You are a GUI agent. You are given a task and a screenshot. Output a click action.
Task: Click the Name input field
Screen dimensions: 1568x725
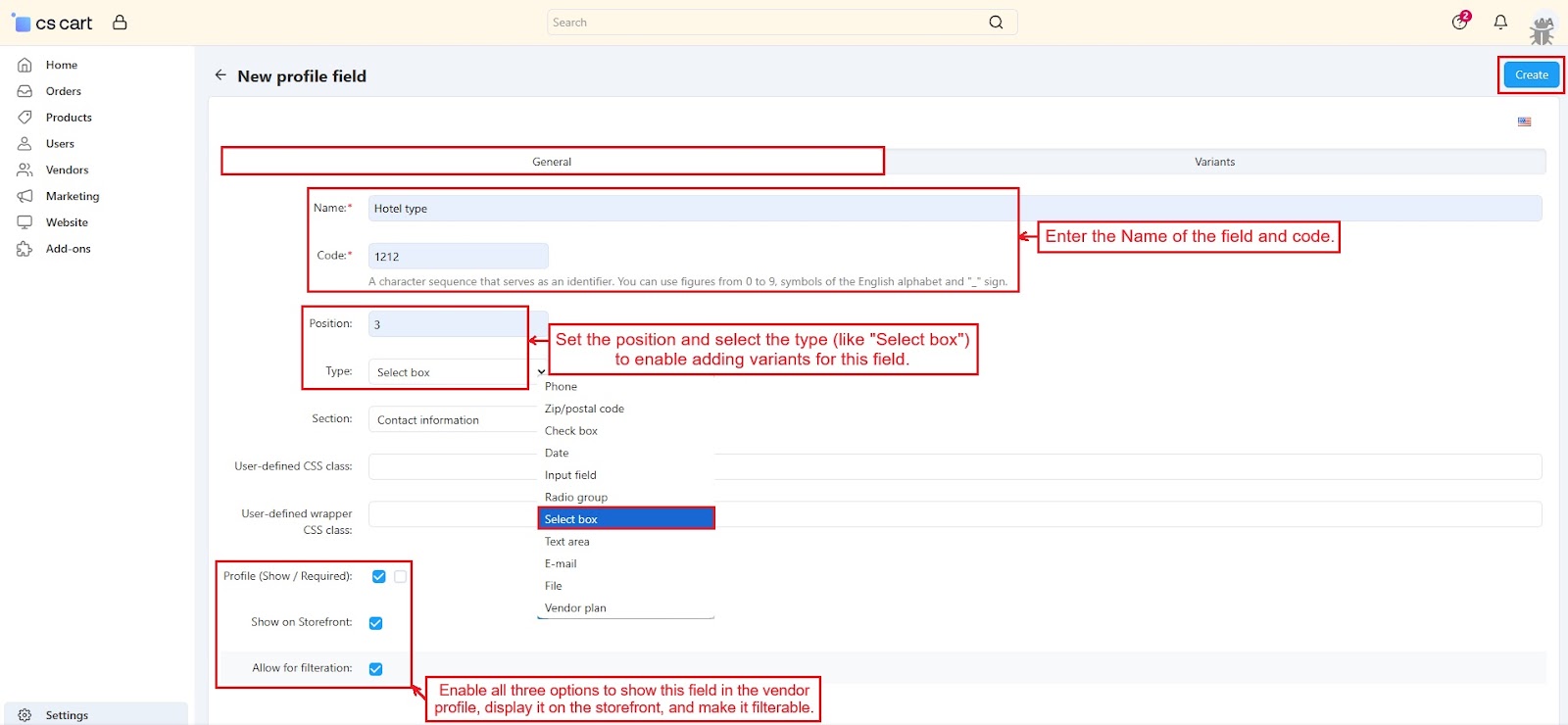pyautogui.click(x=686, y=209)
